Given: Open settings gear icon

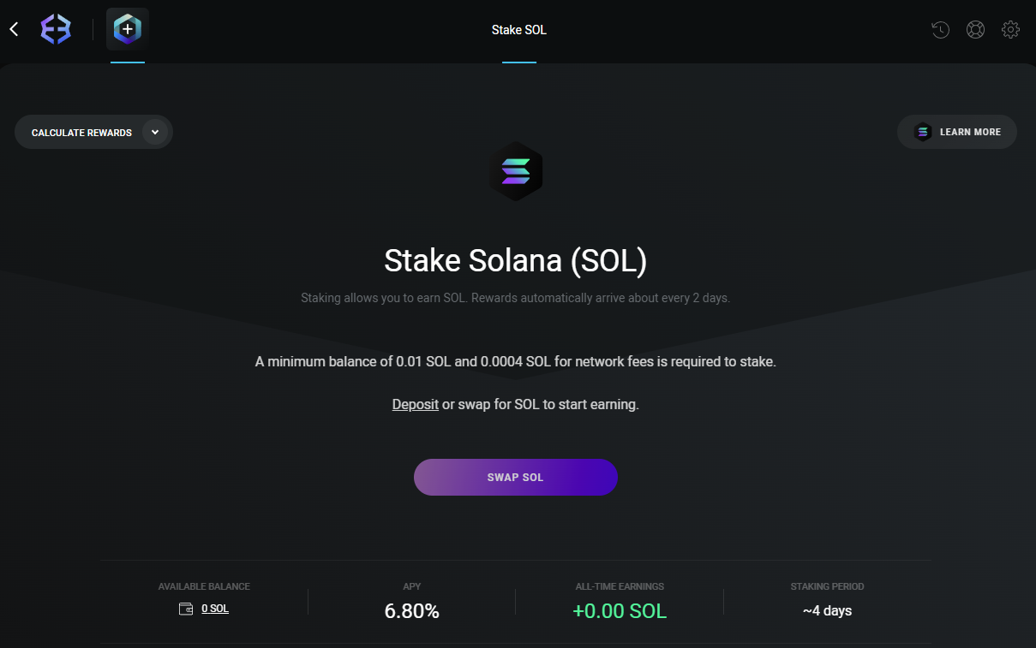Looking at the screenshot, I should click(1010, 30).
